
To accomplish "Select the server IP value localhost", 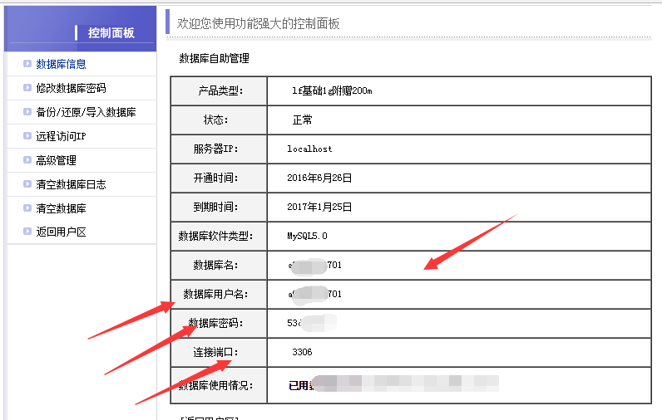I will tap(309, 149).
